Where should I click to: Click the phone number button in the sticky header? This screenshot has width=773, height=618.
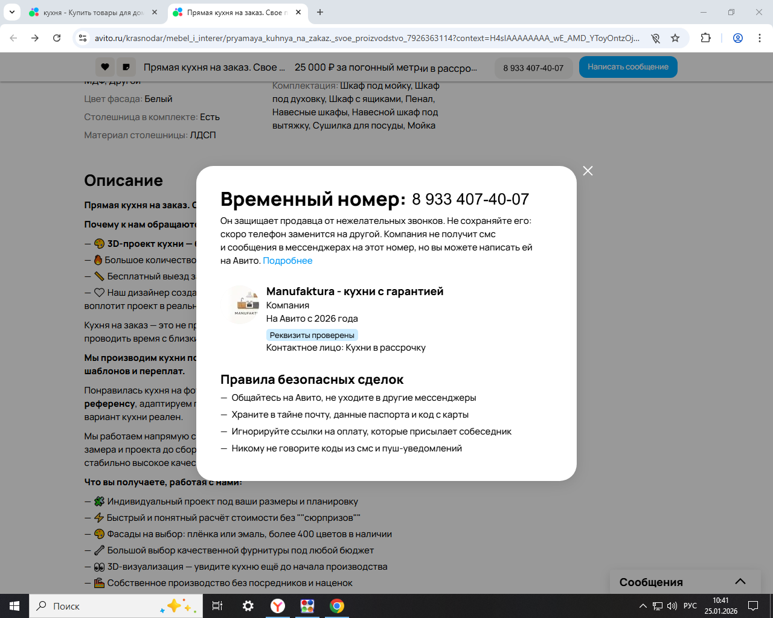533,68
